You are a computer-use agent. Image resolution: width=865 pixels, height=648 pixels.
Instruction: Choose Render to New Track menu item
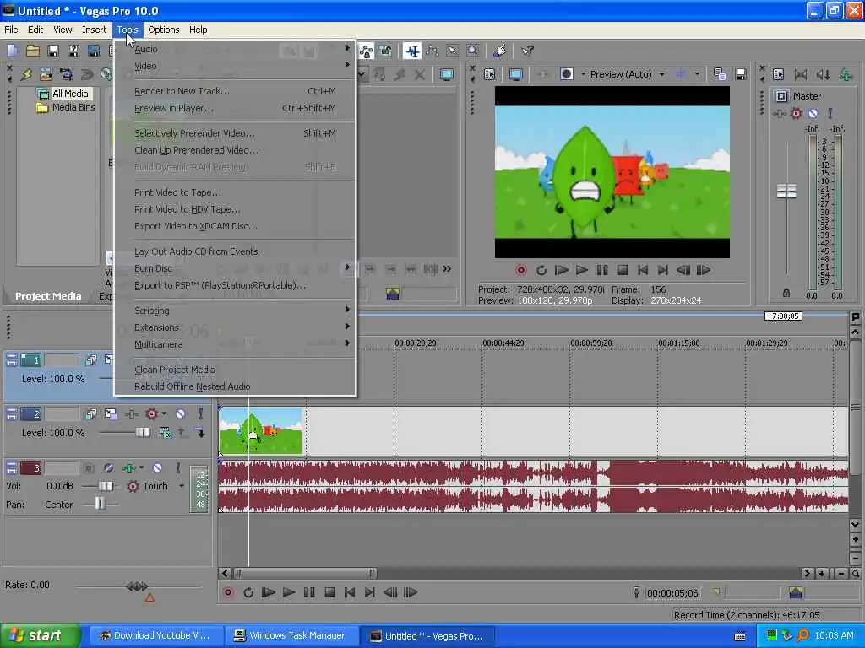point(235,91)
